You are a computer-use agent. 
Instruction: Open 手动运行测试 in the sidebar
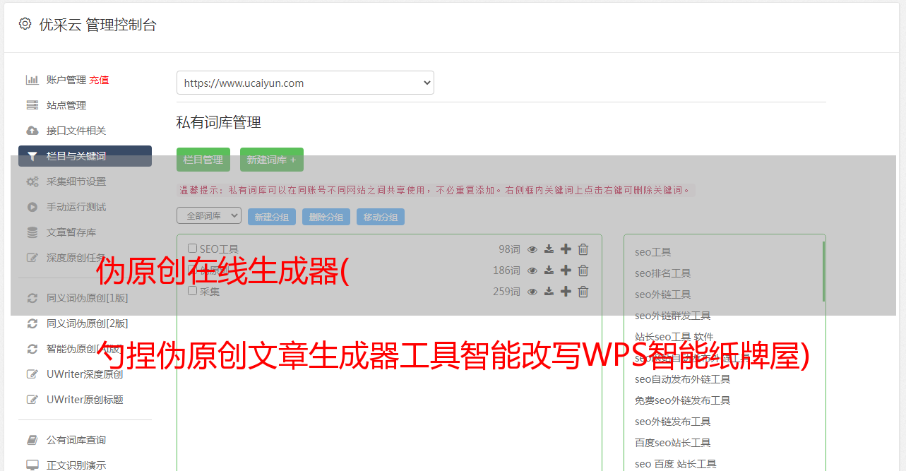[x=76, y=207]
